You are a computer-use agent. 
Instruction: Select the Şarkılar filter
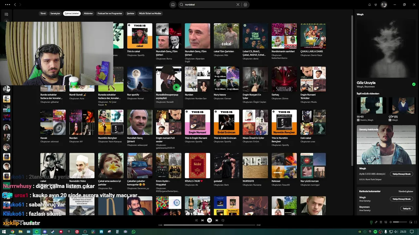coord(131,13)
